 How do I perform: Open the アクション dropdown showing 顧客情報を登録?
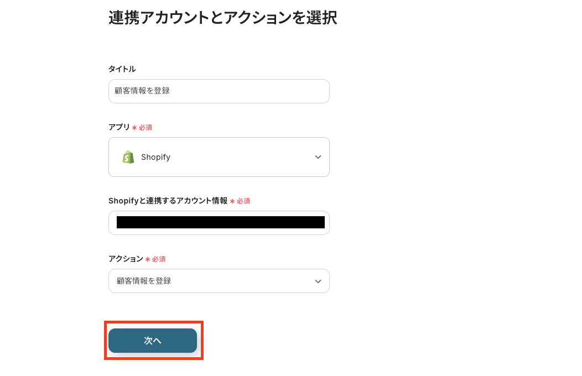(219, 281)
